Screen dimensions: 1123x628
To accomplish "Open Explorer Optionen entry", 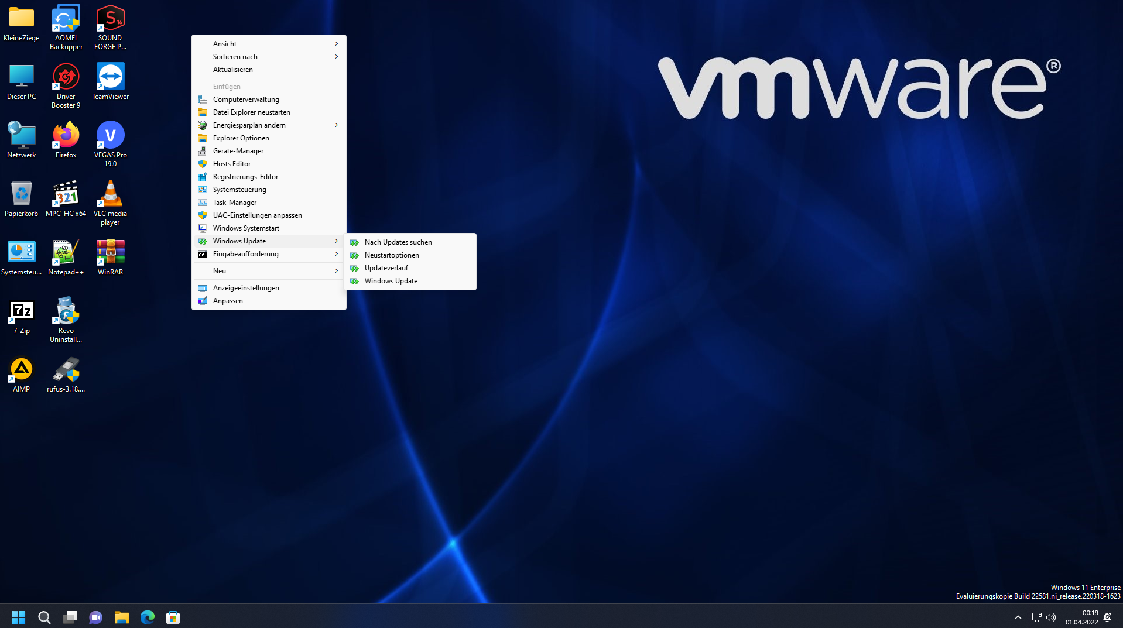I will pos(269,138).
